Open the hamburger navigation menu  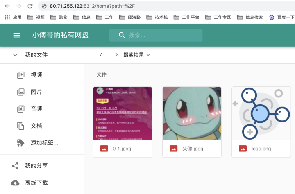16,35
